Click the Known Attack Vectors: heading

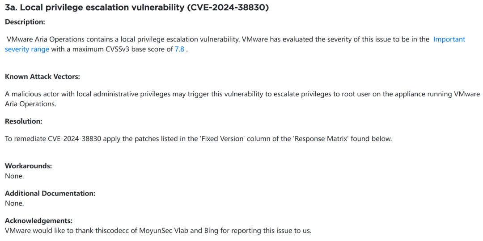[x=42, y=77]
